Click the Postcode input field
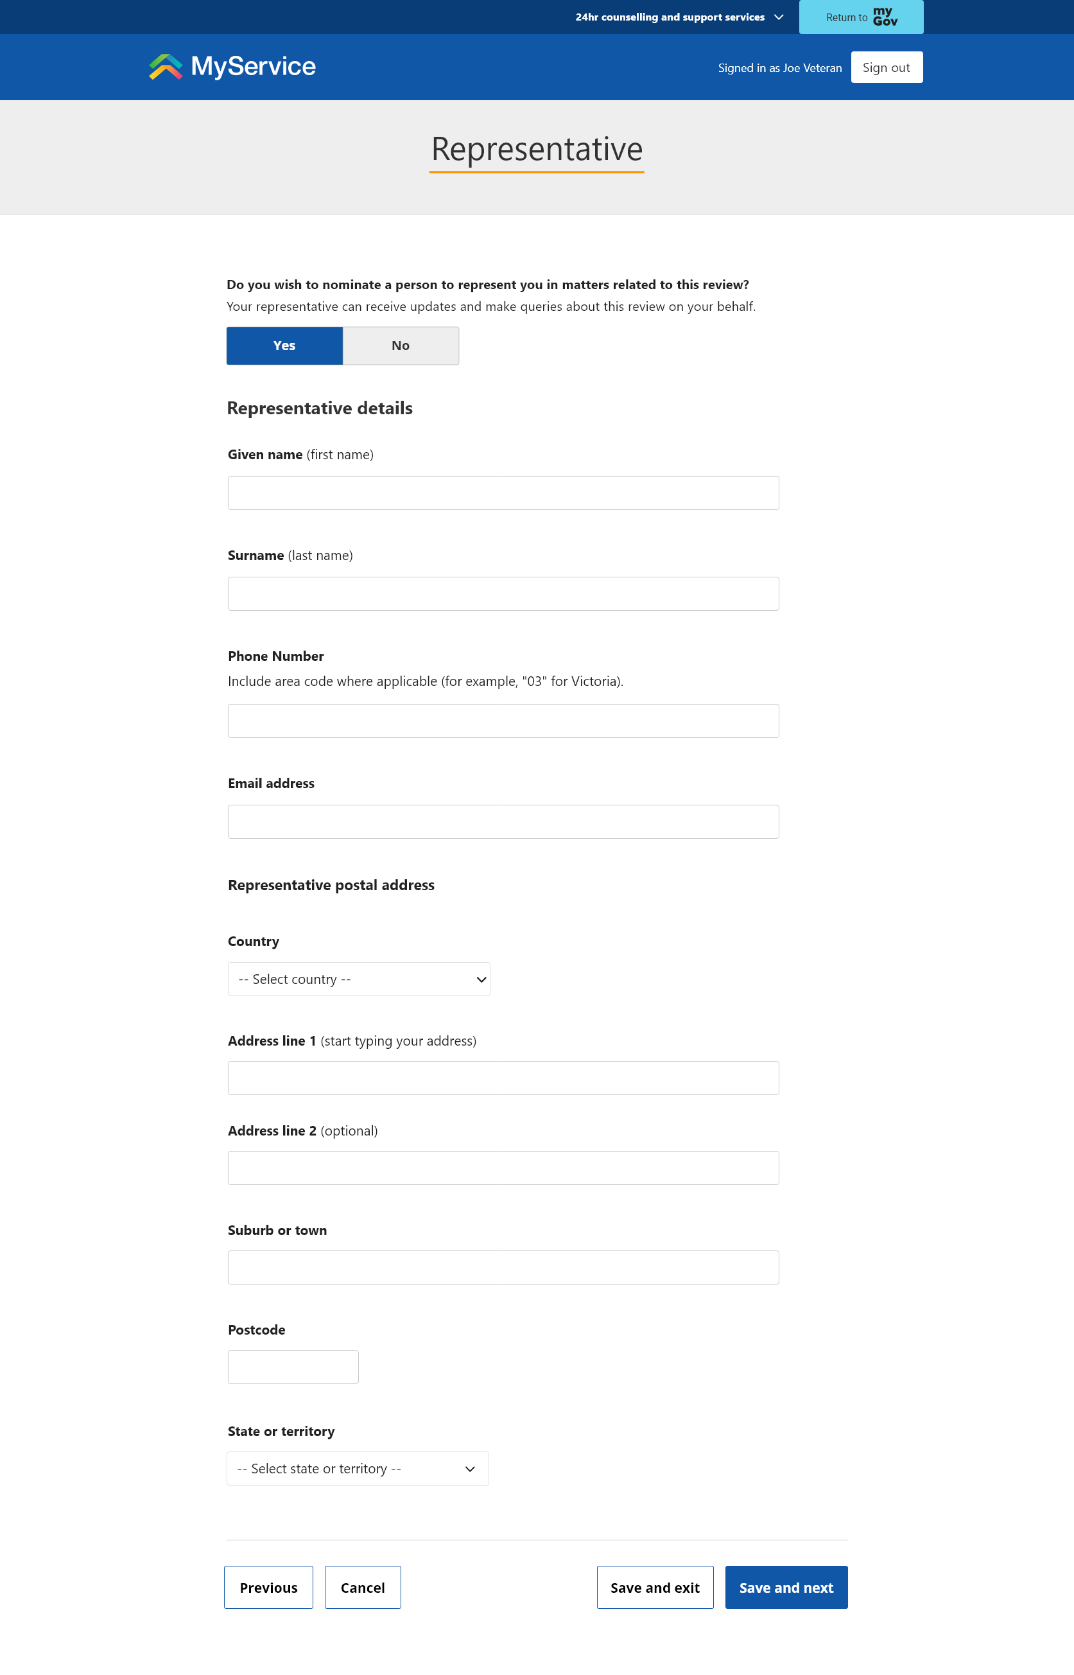The width and height of the screenshot is (1074, 1675). [x=293, y=1367]
